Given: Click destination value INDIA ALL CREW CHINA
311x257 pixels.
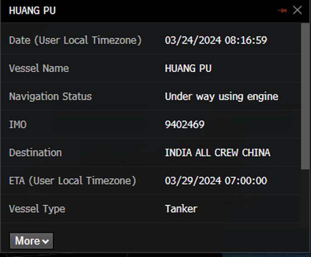Looking at the screenshot, I should click(217, 153).
